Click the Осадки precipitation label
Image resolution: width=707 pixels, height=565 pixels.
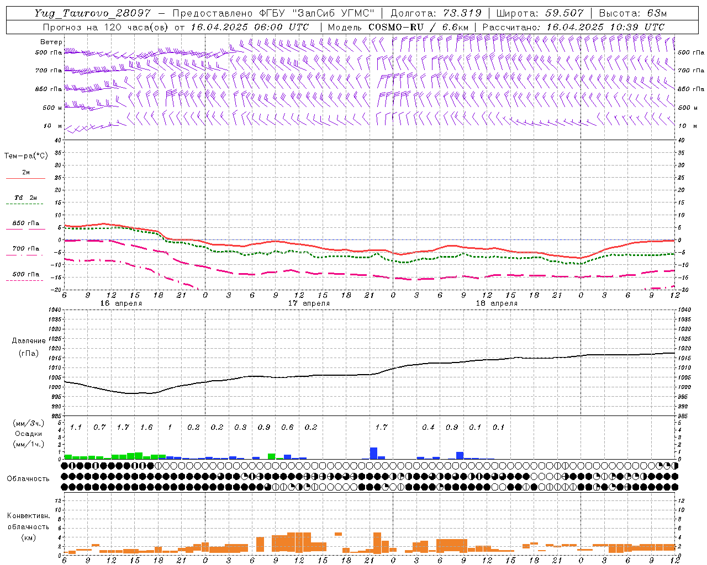pyautogui.click(x=28, y=434)
